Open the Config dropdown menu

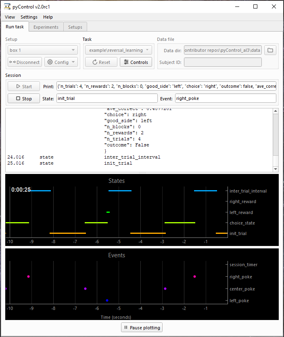pos(61,62)
